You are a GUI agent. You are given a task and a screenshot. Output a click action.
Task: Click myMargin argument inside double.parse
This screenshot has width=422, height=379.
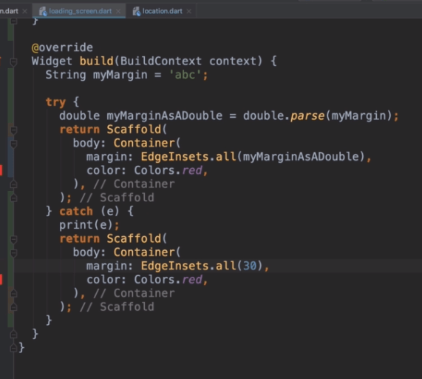[358, 116]
